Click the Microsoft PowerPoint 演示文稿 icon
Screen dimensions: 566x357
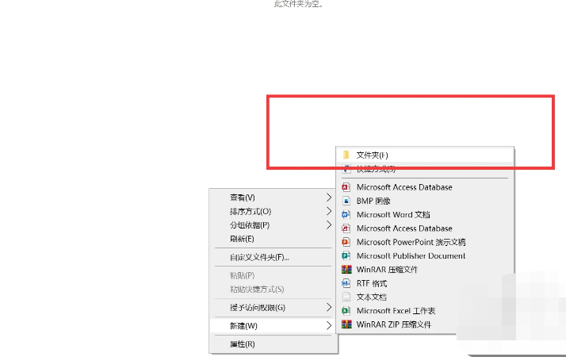click(x=346, y=242)
